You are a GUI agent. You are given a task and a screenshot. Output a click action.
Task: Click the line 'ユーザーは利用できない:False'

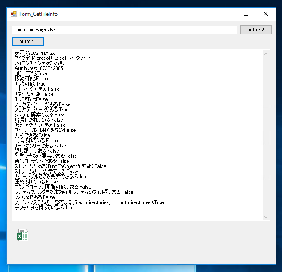[x=45, y=130]
